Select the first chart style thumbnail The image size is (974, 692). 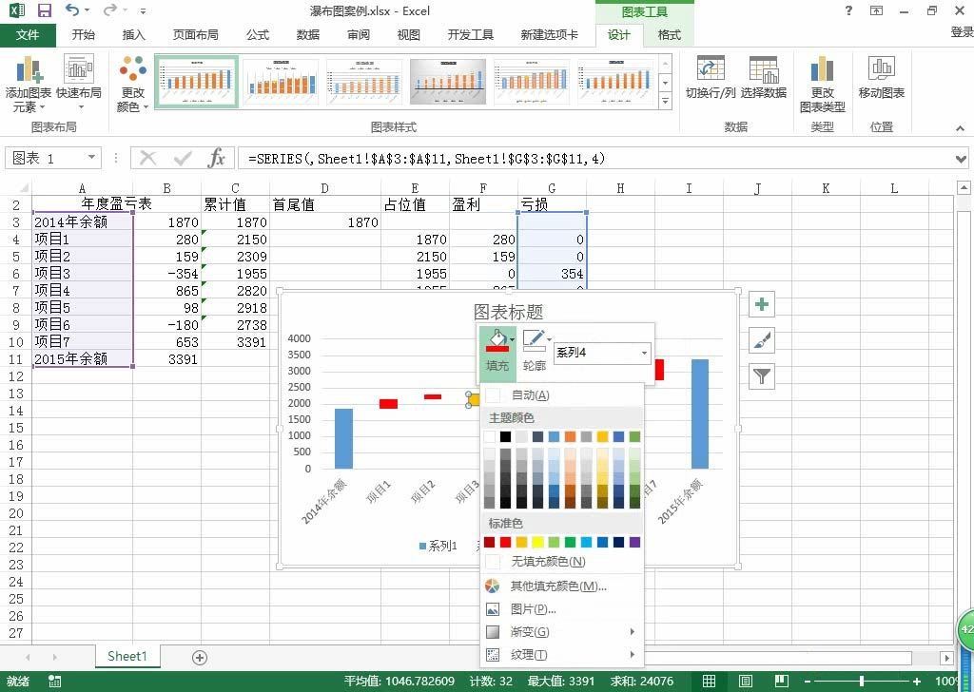coord(196,82)
